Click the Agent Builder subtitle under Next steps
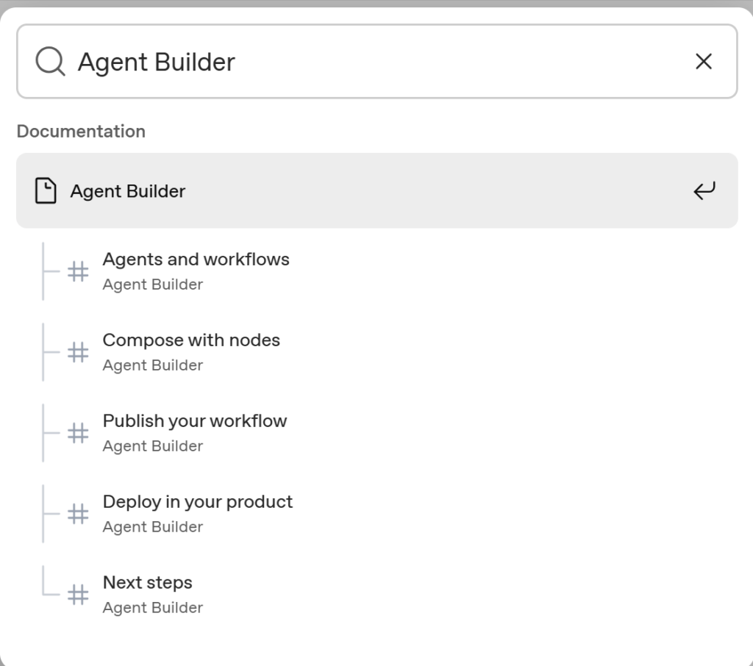The width and height of the screenshot is (753, 666). [153, 608]
